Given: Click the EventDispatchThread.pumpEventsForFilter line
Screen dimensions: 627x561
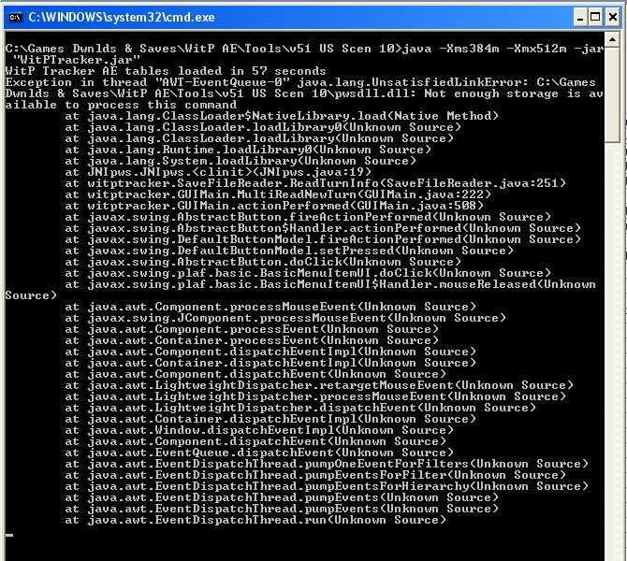Looking at the screenshot, I should tap(315, 475).
